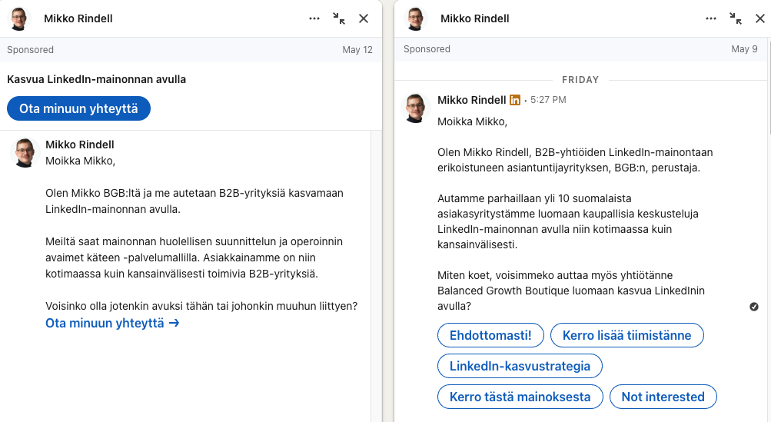Image resolution: width=771 pixels, height=422 pixels.
Task: Open sender avatar in the Friday message
Action: (x=416, y=108)
